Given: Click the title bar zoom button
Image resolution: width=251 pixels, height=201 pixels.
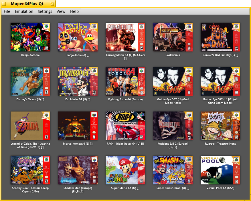Looking at the screenshot, I should (x=52, y=3).
